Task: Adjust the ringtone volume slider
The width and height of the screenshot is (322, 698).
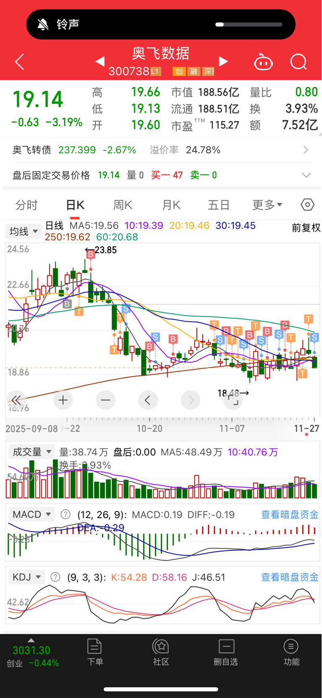Action: (249, 24)
